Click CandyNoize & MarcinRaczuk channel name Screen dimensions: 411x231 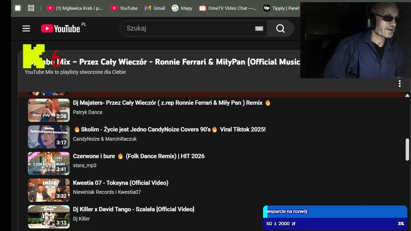pos(105,139)
